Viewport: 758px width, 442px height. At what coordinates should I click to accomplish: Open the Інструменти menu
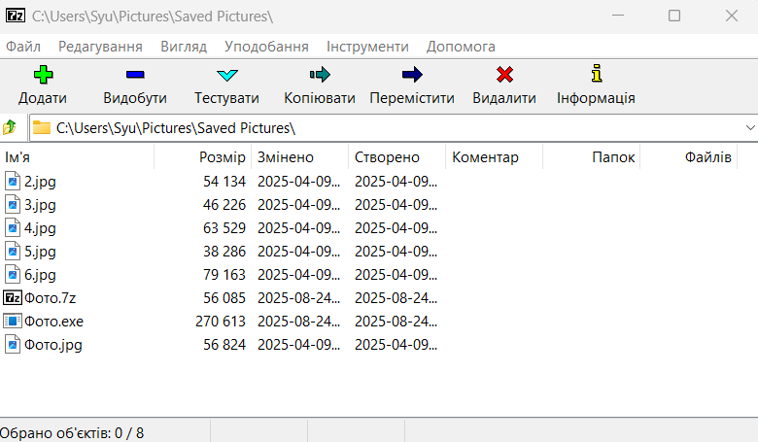367,47
